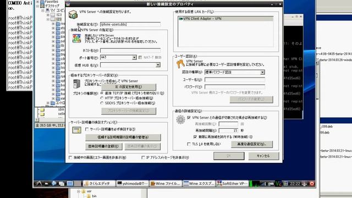Switch to さくらエディタ taskbar window
Viewport: 352px width, 198px height.
coord(99,183)
